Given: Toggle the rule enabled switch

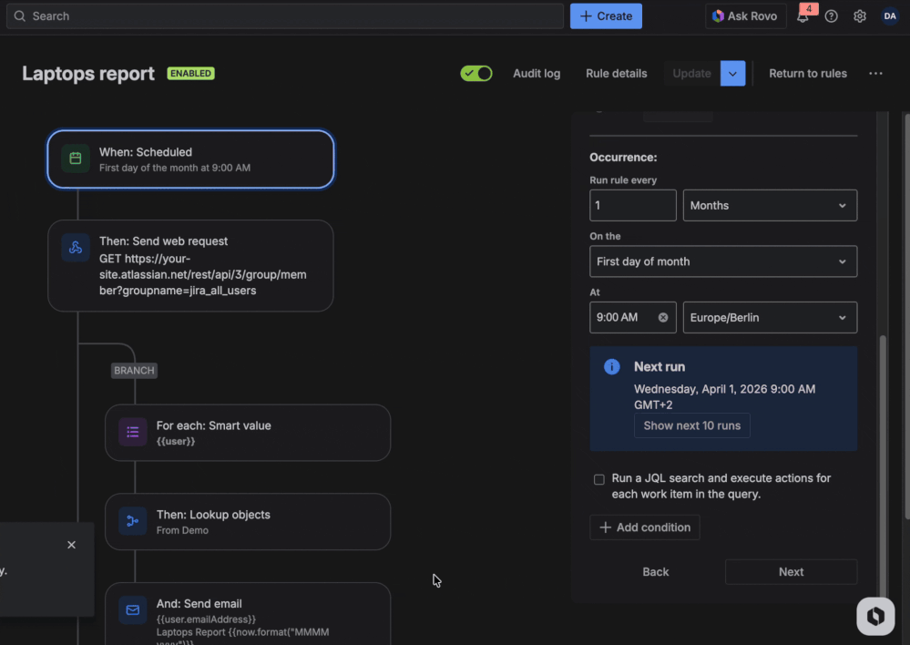Looking at the screenshot, I should click(475, 74).
